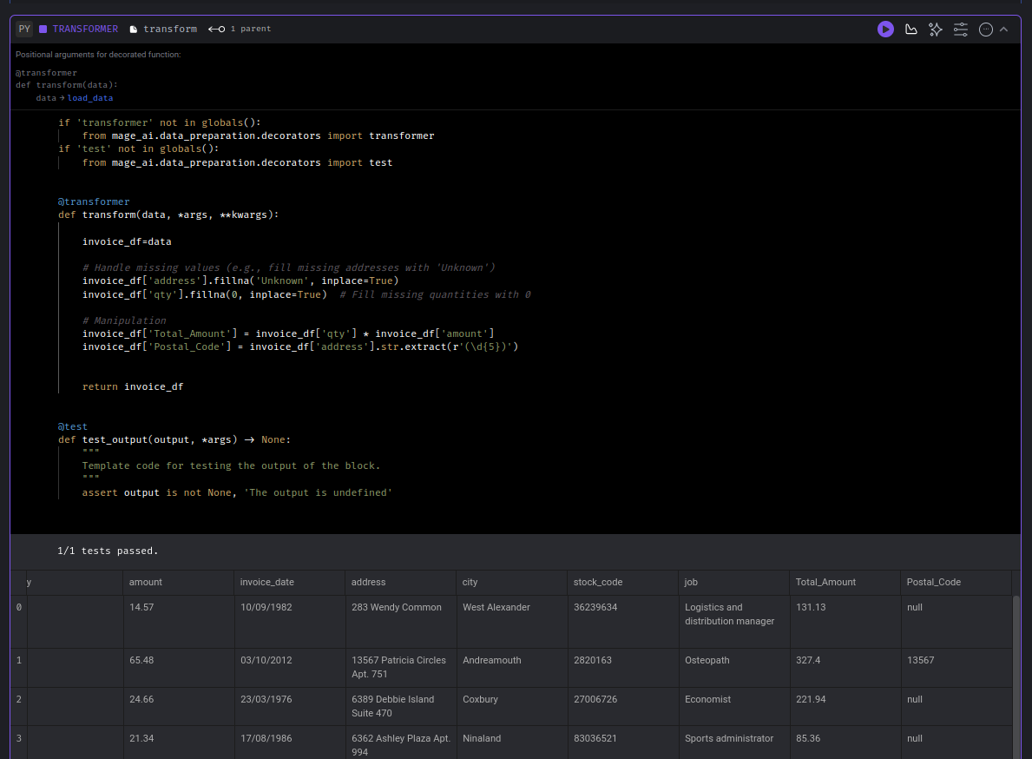
Task: Click the transform block name to rename
Action: click(x=170, y=29)
